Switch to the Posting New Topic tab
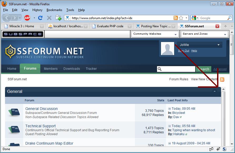This screenshot has width=235, height=153. (156, 26)
